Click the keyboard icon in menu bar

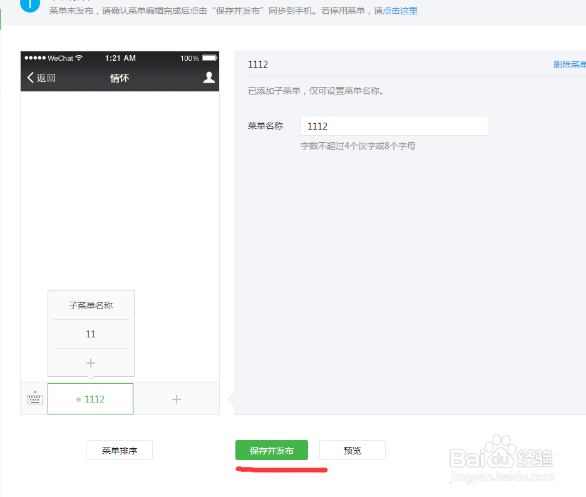[x=35, y=398]
